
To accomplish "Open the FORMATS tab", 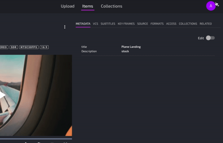I will point(157,24).
